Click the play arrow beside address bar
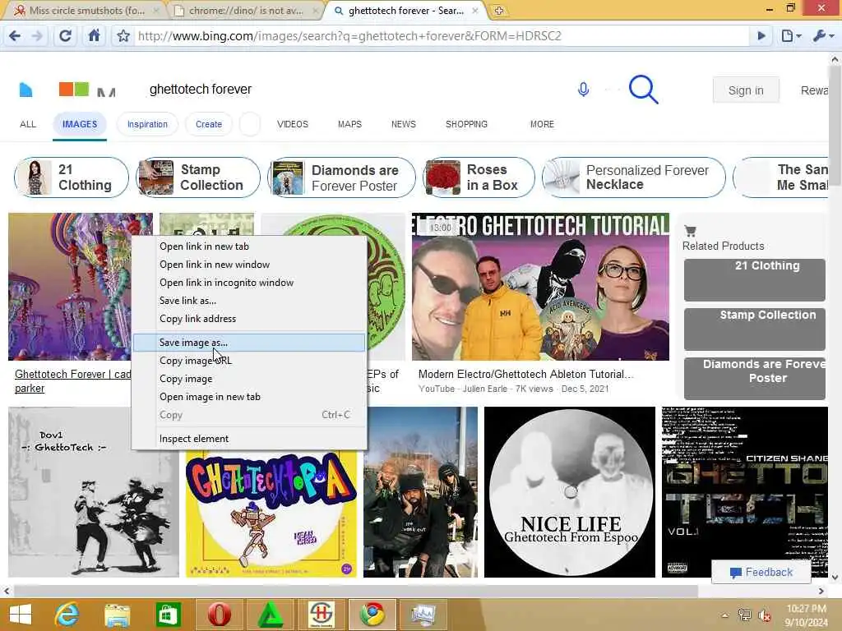The width and height of the screenshot is (842, 631). tap(761, 36)
